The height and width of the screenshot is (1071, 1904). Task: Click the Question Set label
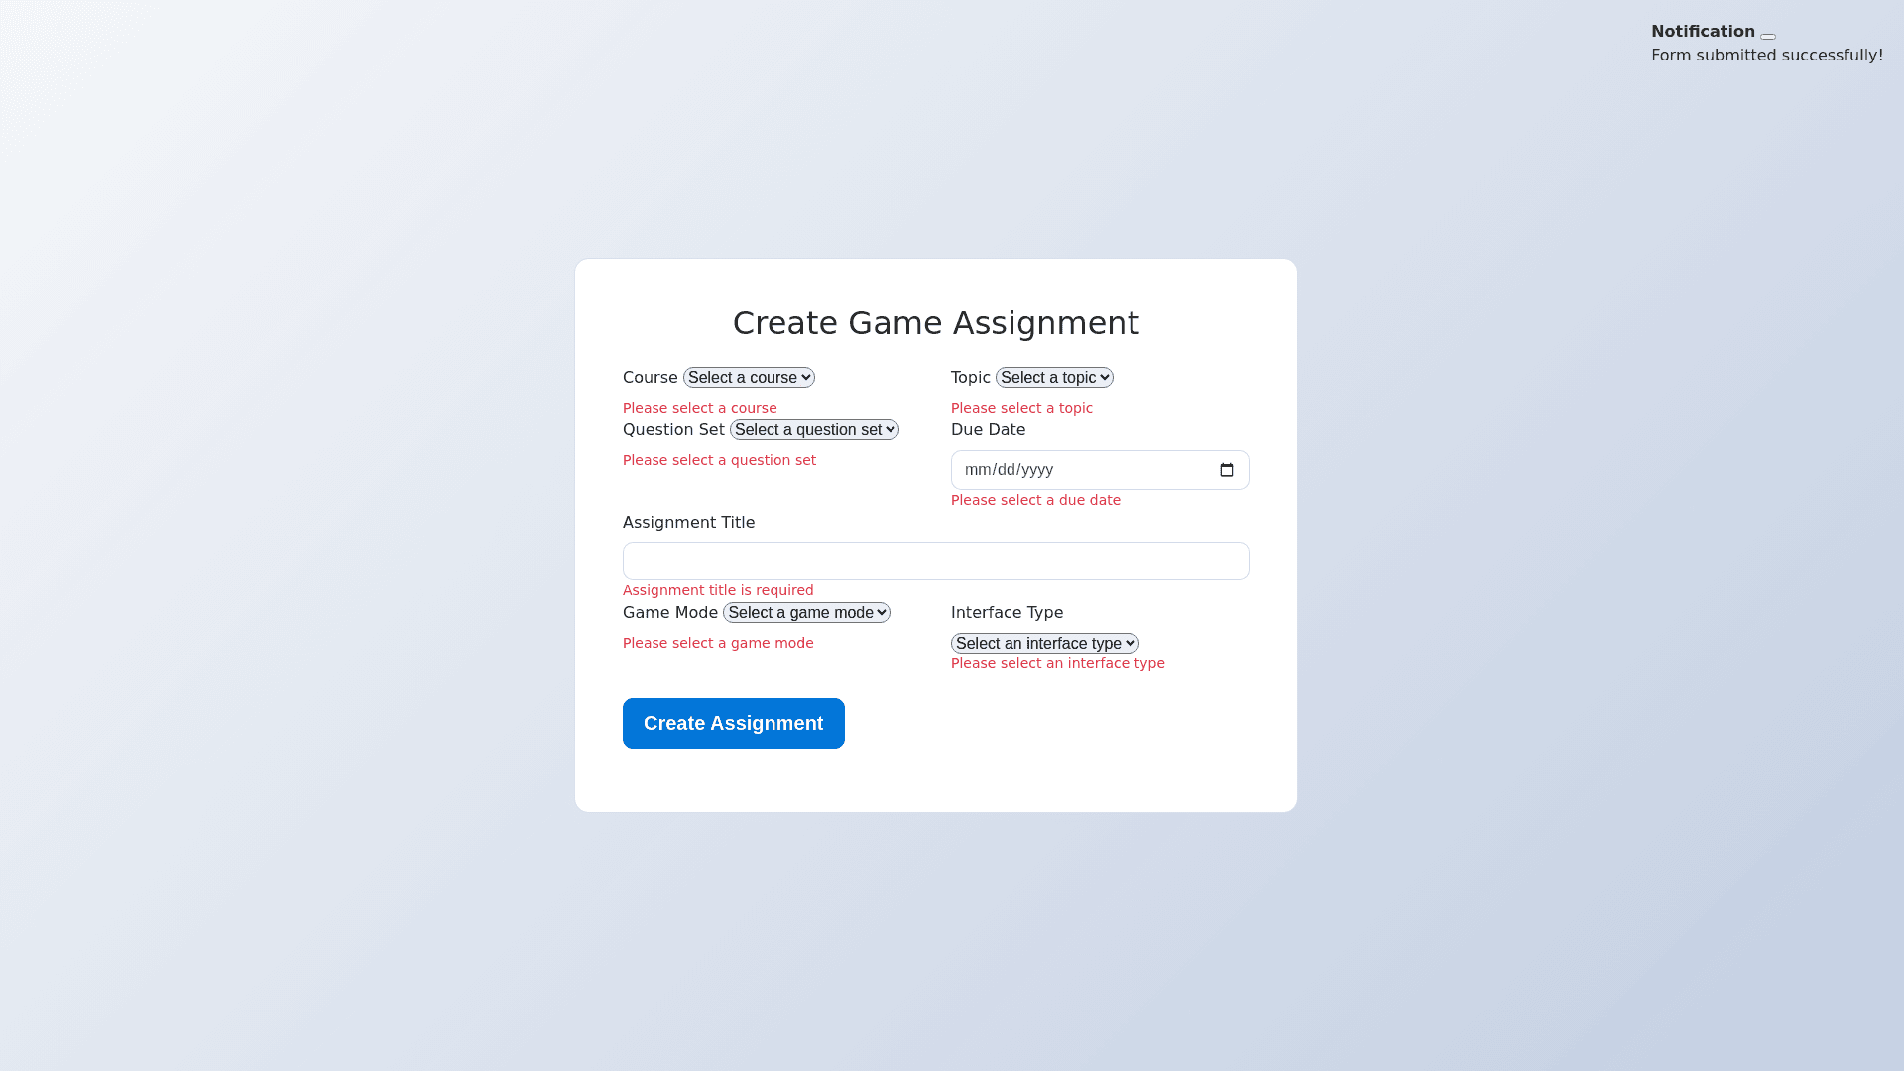coord(673,430)
